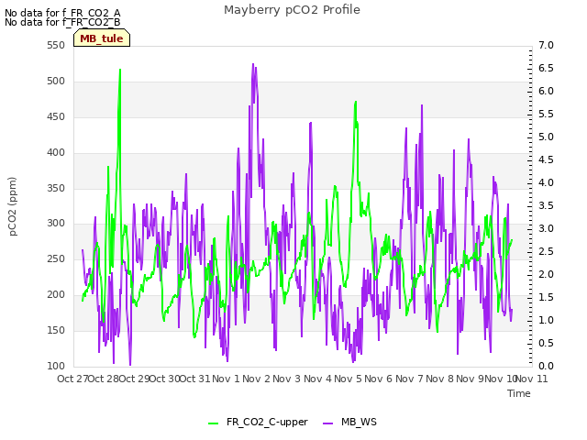
Task: Click the Mayberry pCO2 Profile chart title
Action: (292, 10)
